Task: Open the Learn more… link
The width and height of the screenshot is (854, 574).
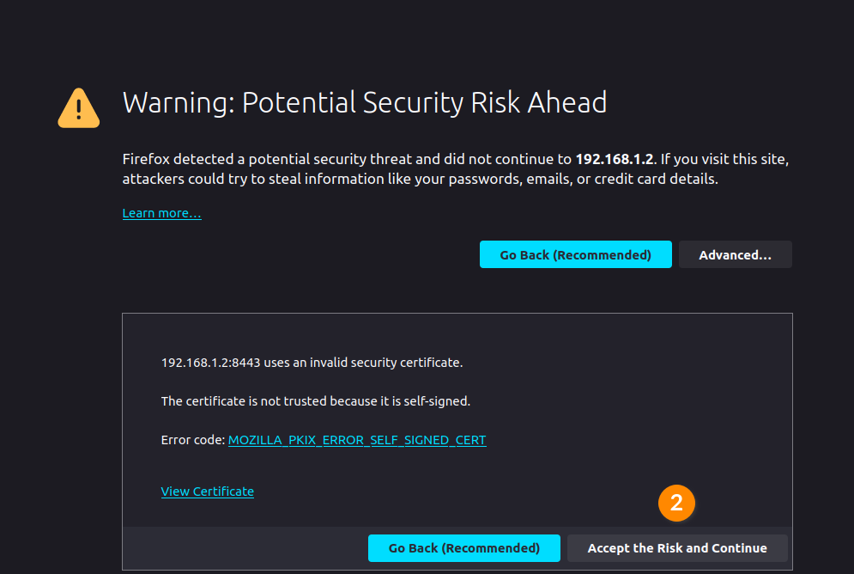Action: [161, 213]
